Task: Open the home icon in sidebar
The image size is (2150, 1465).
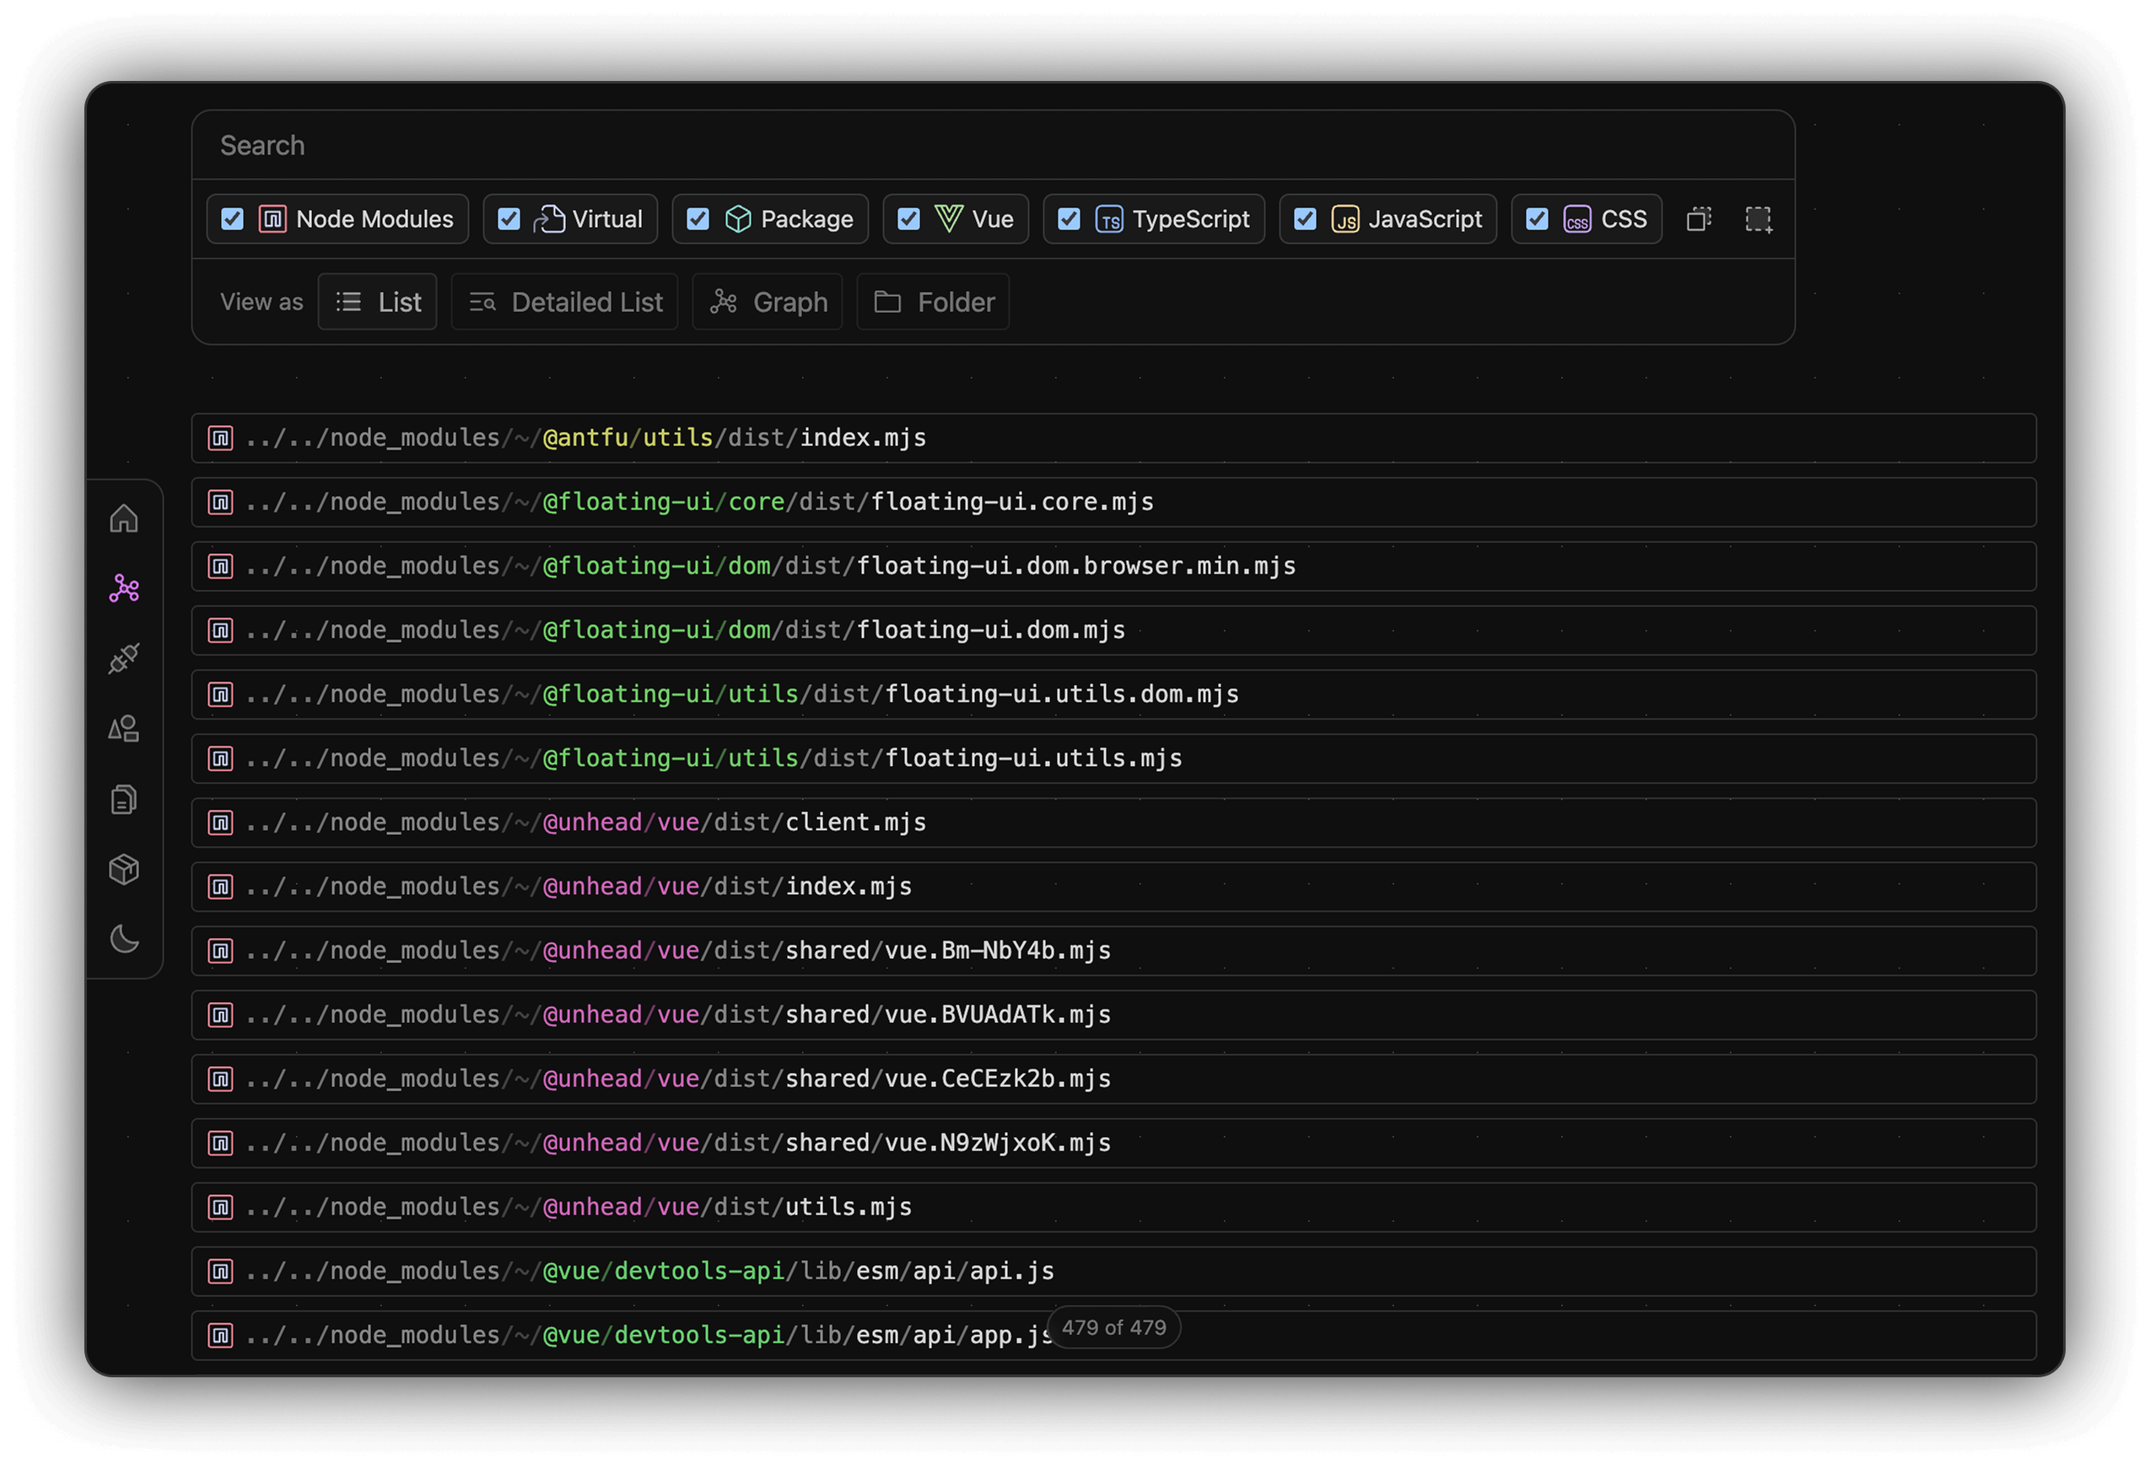Action: (124, 519)
